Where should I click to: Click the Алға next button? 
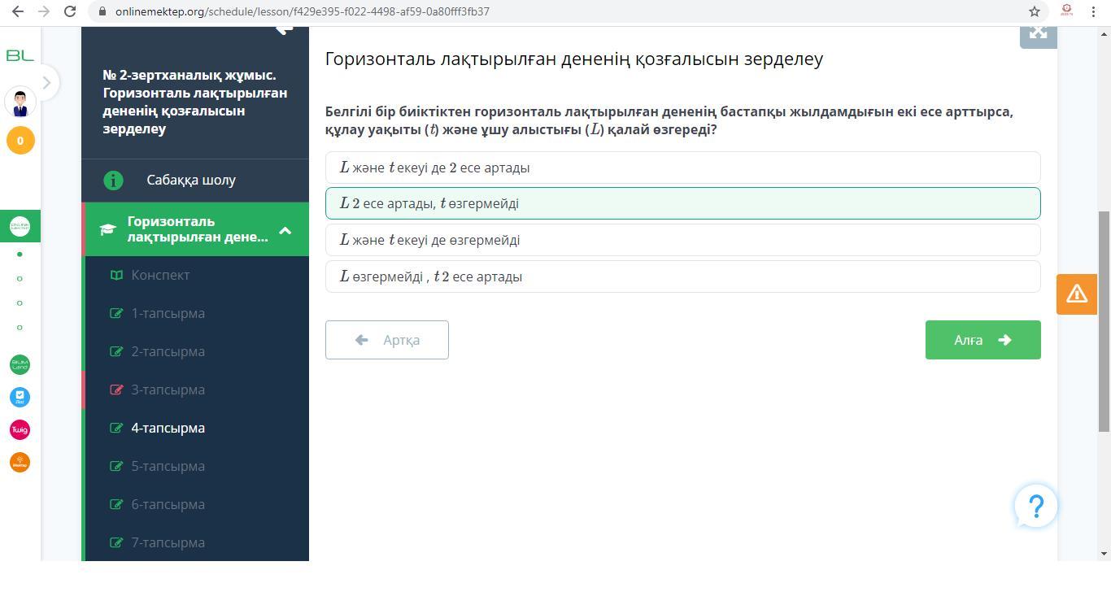tap(983, 340)
